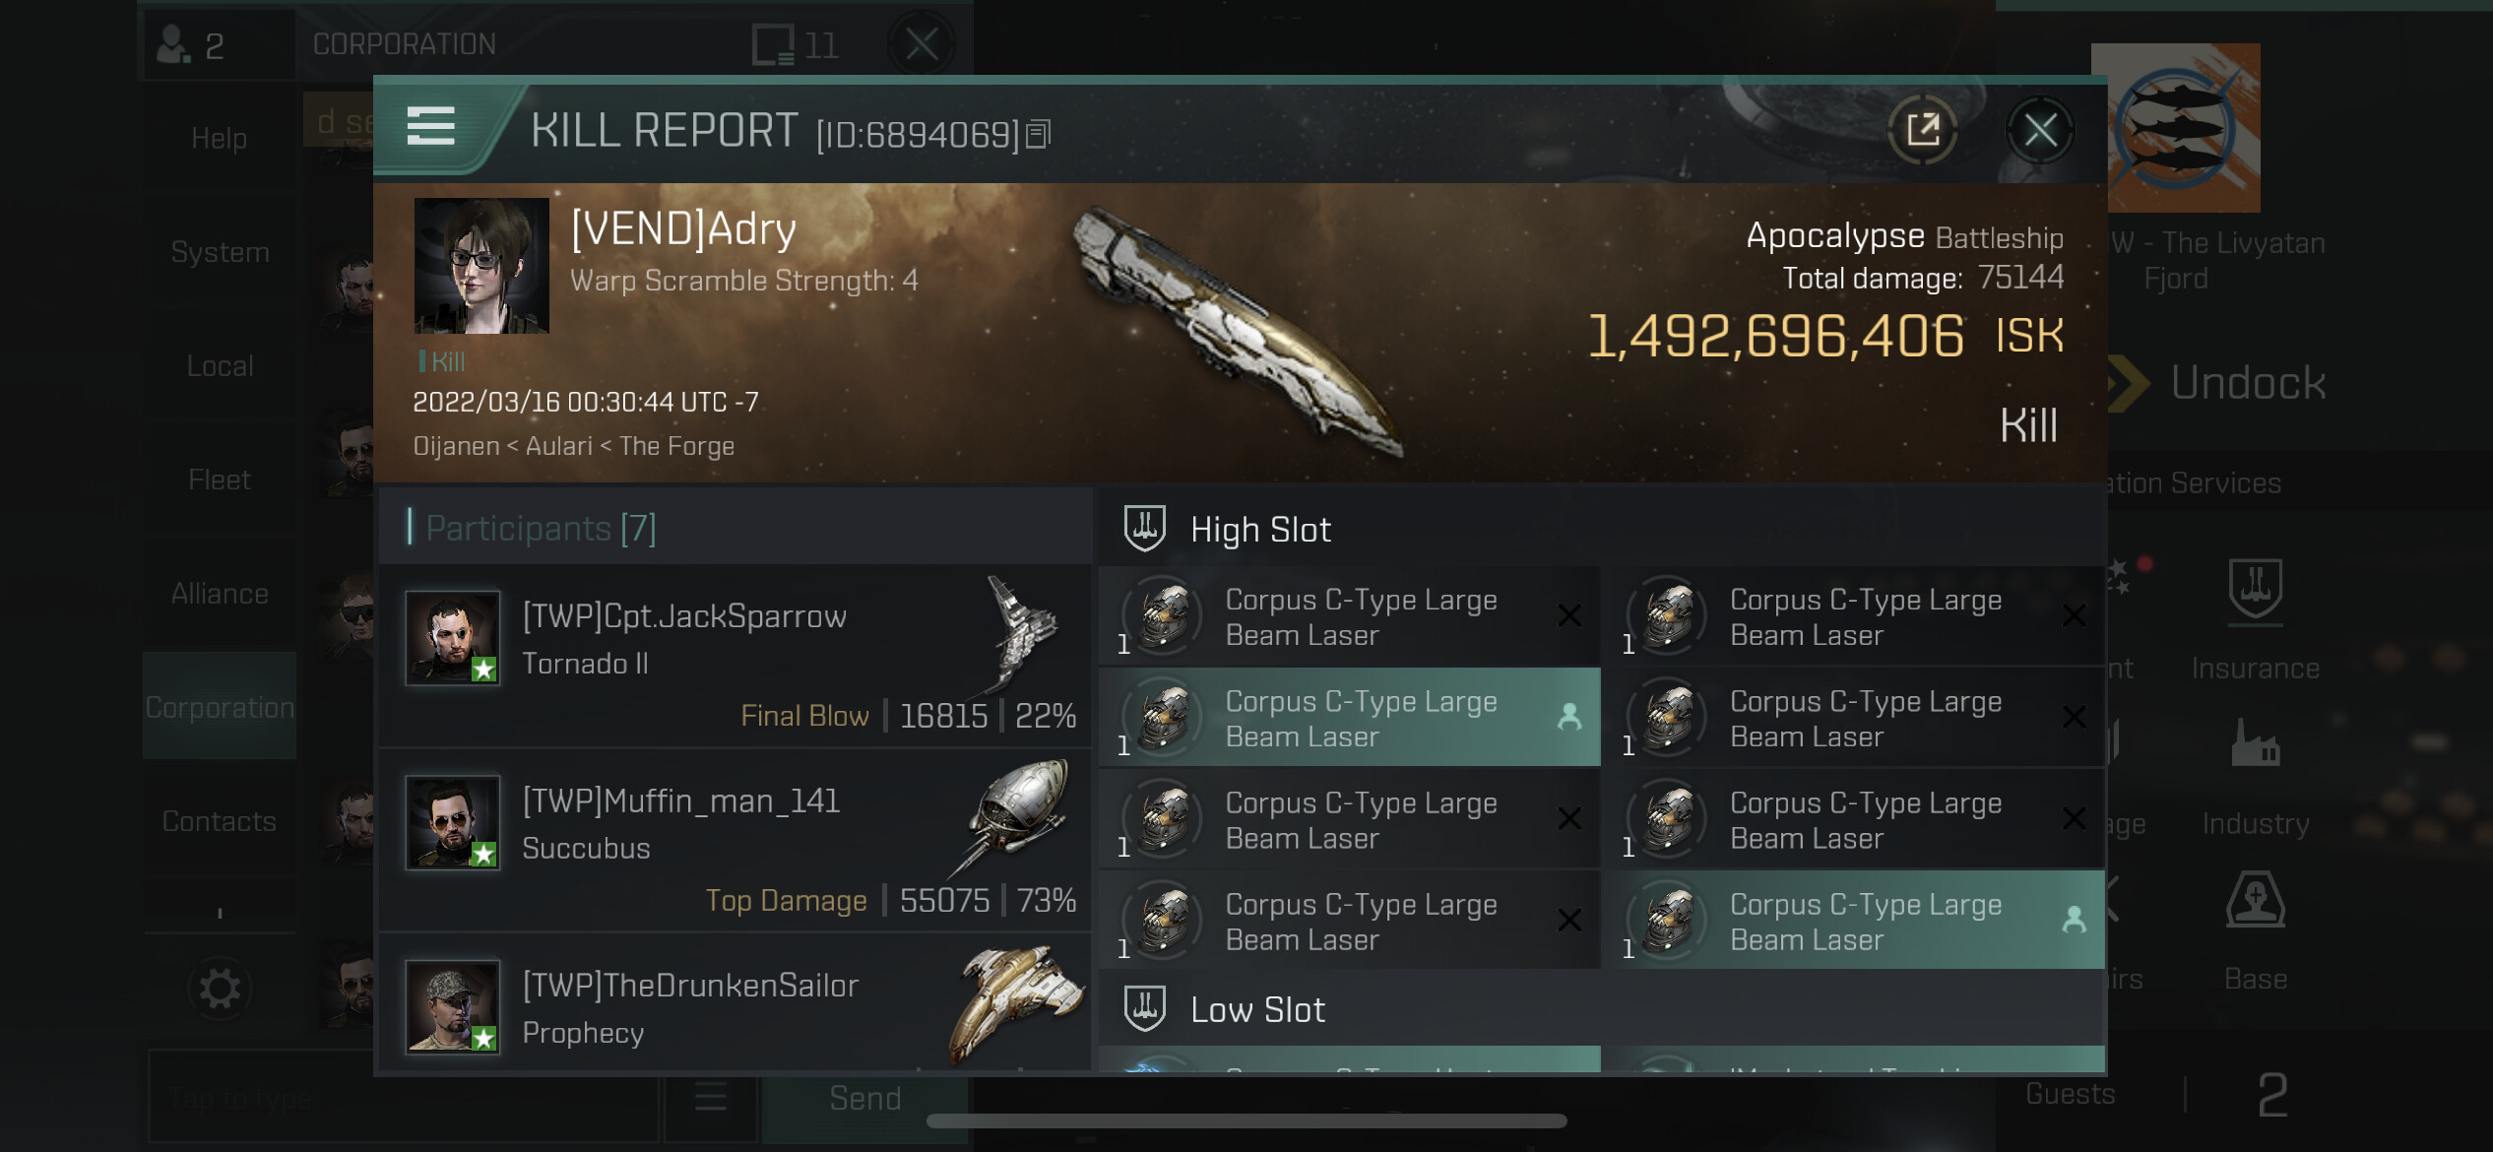This screenshot has width=2493, height=1152.
Task: Open the Insurance station service
Action: [x=2255, y=620]
